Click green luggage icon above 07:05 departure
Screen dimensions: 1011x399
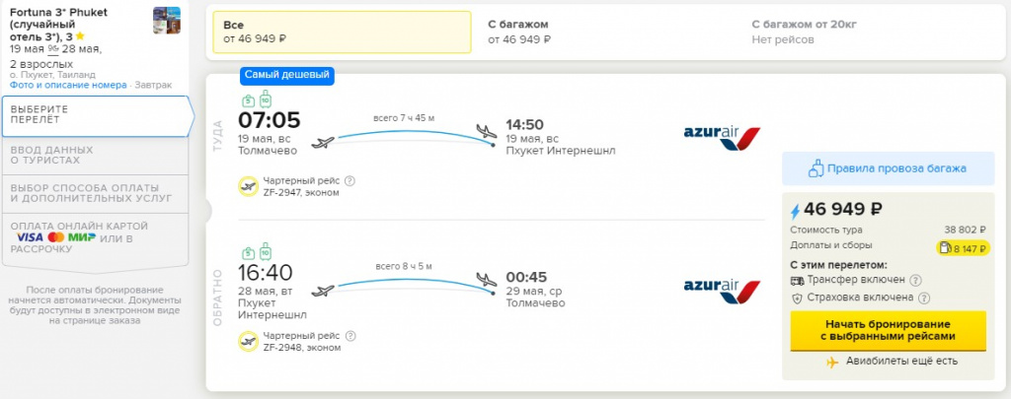[265, 100]
